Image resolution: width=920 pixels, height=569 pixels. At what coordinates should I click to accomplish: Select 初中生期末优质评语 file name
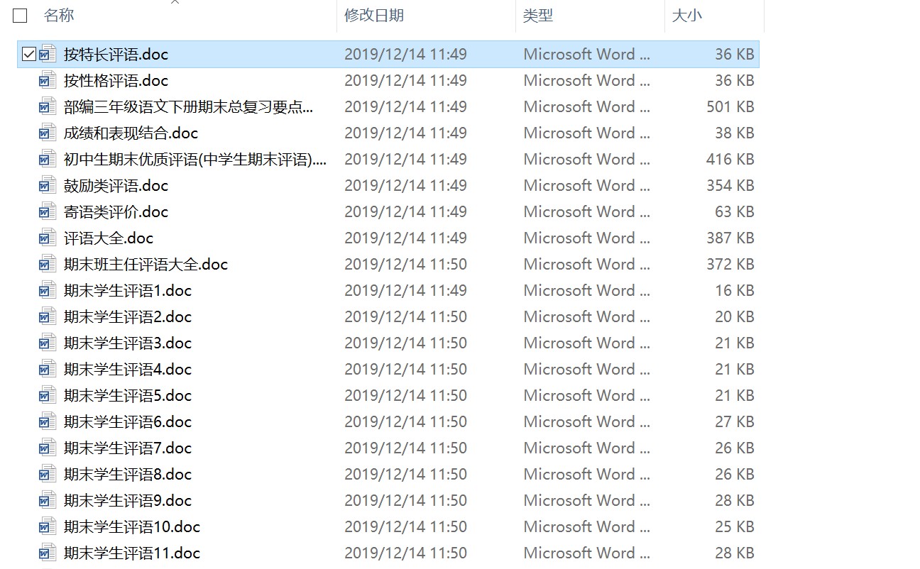pyautogui.click(x=195, y=159)
